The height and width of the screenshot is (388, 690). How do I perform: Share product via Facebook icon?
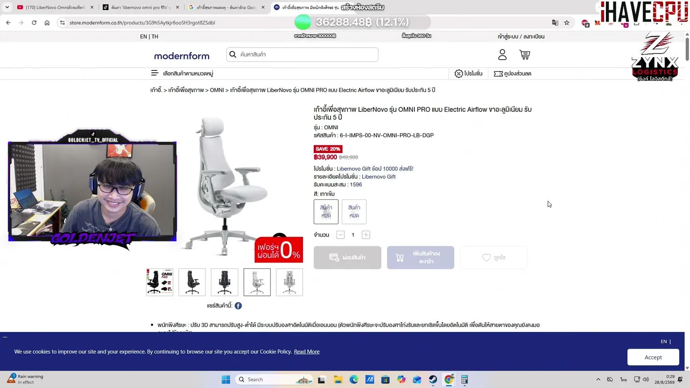pyautogui.click(x=238, y=306)
